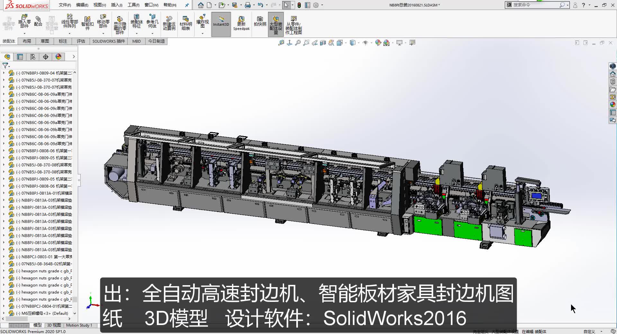Image resolution: width=617 pixels, height=334 pixels.
Task: Switch to the ConfigurationManager panel icon
Action: pyautogui.click(x=32, y=57)
